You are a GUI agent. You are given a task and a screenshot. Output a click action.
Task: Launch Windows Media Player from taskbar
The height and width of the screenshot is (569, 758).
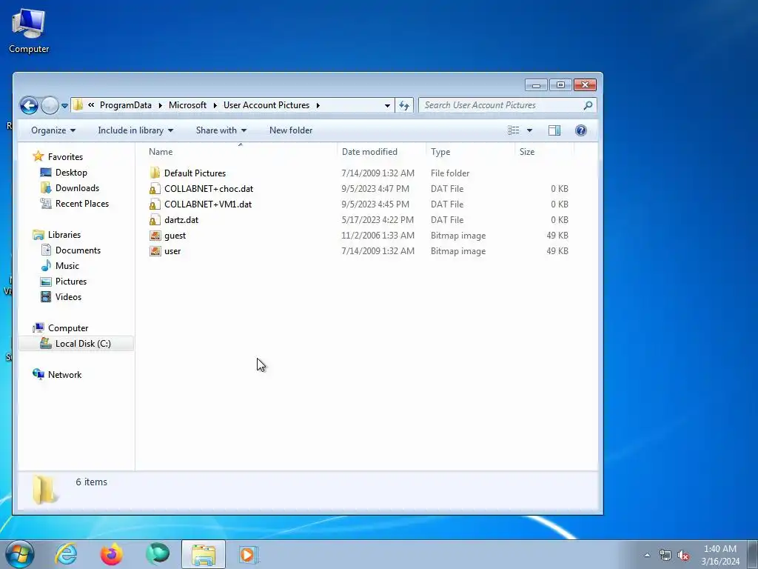[249, 554]
